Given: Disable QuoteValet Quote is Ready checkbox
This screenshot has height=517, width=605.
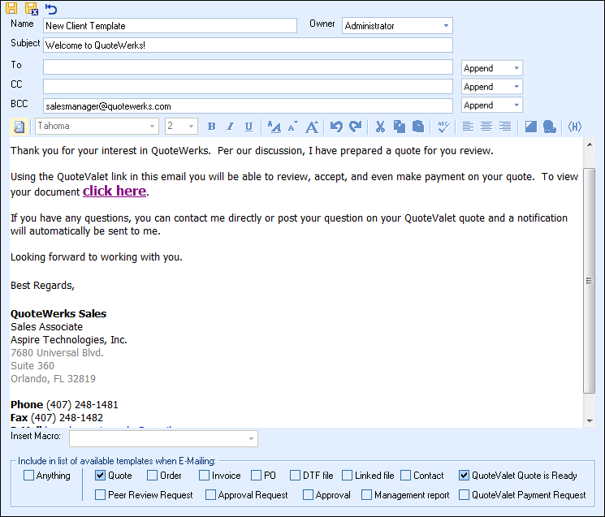Looking at the screenshot, I should (x=464, y=476).
